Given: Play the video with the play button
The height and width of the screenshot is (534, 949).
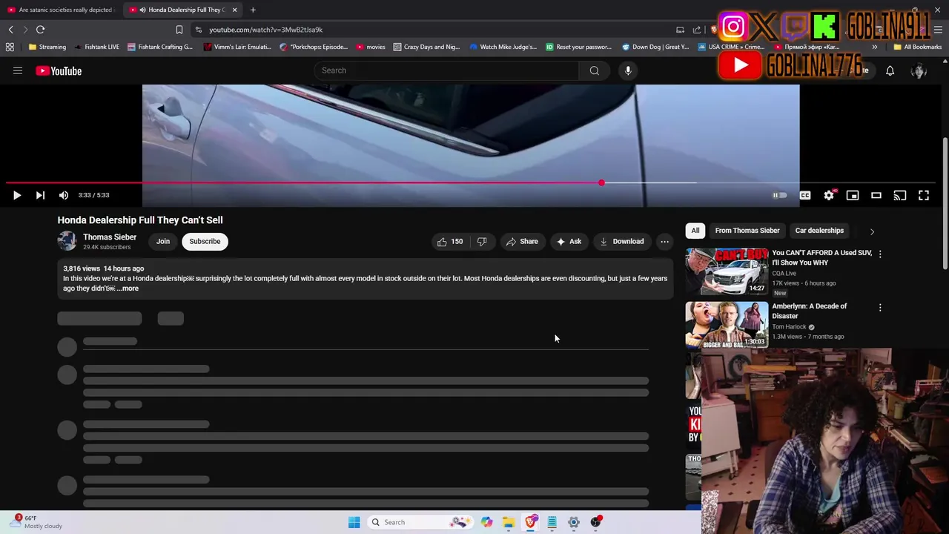Looking at the screenshot, I should tap(16, 195).
